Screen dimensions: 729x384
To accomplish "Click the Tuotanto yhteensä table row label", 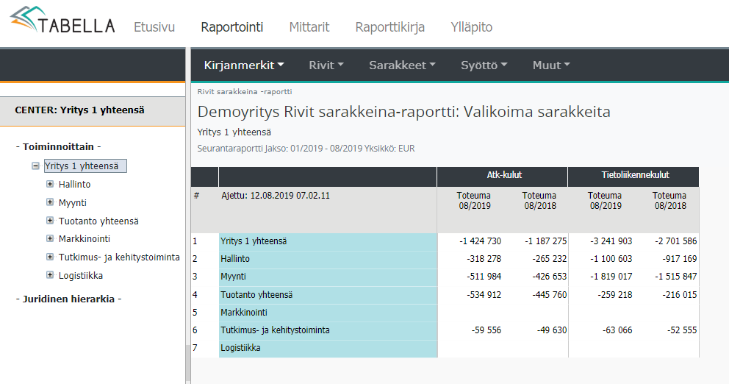I will 256,294.
